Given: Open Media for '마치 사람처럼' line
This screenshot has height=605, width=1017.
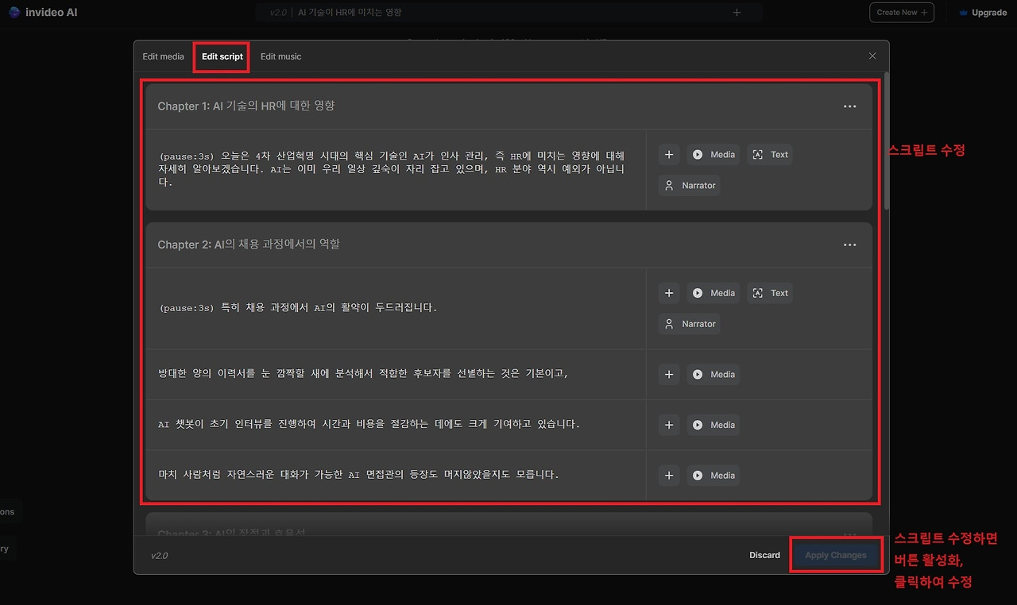Looking at the screenshot, I should click(x=713, y=476).
